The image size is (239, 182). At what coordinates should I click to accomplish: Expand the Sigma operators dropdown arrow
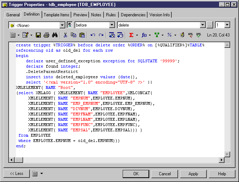(137, 35)
